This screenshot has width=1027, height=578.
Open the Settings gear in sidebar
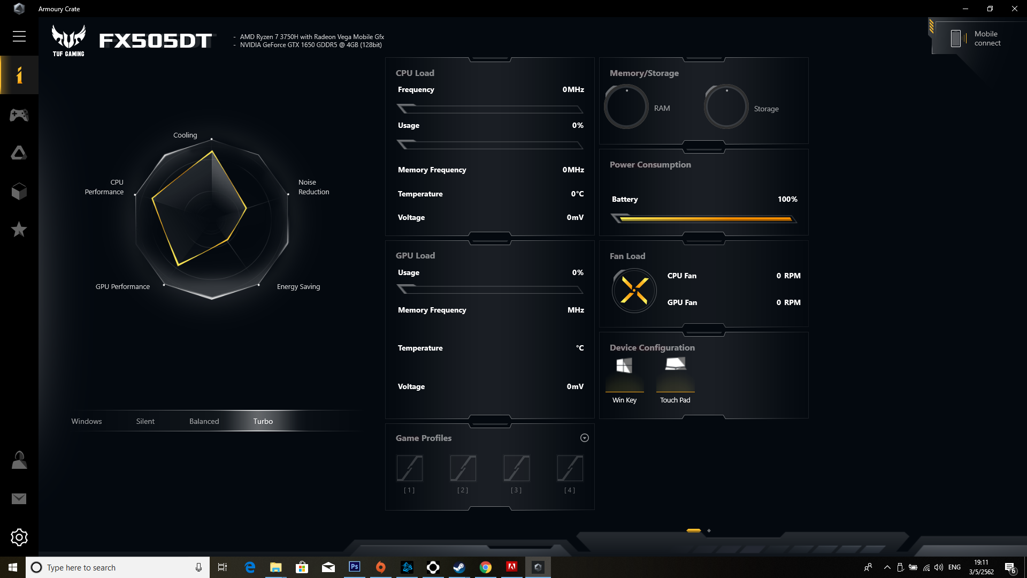click(19, 537)
